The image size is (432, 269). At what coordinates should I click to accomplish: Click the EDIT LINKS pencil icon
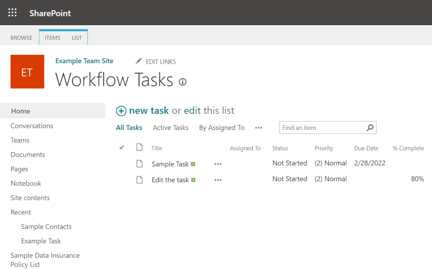click(139, 61)
